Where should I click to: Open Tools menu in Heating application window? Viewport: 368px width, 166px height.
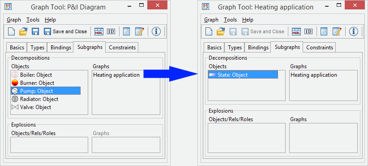coord(230,20)
